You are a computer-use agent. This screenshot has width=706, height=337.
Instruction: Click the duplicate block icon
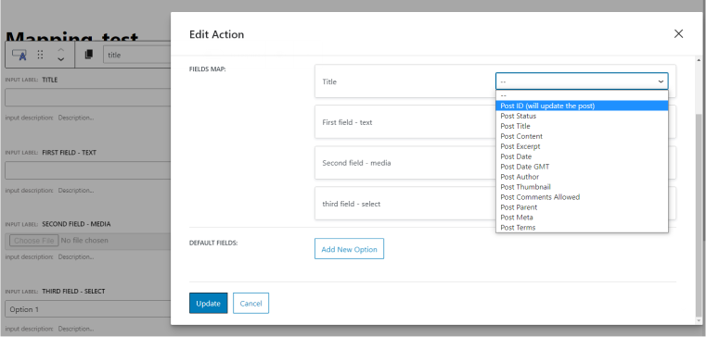89,55
